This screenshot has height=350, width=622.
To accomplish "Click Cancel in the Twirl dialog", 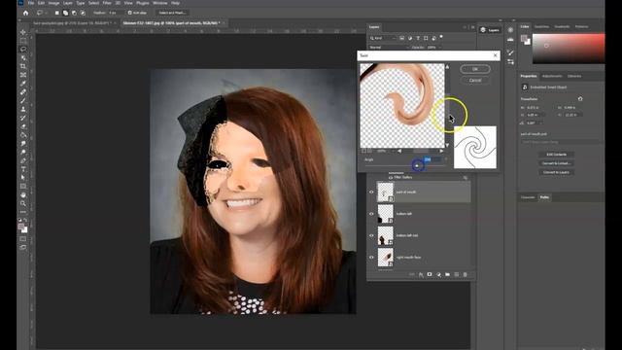I will coord(475,80).
